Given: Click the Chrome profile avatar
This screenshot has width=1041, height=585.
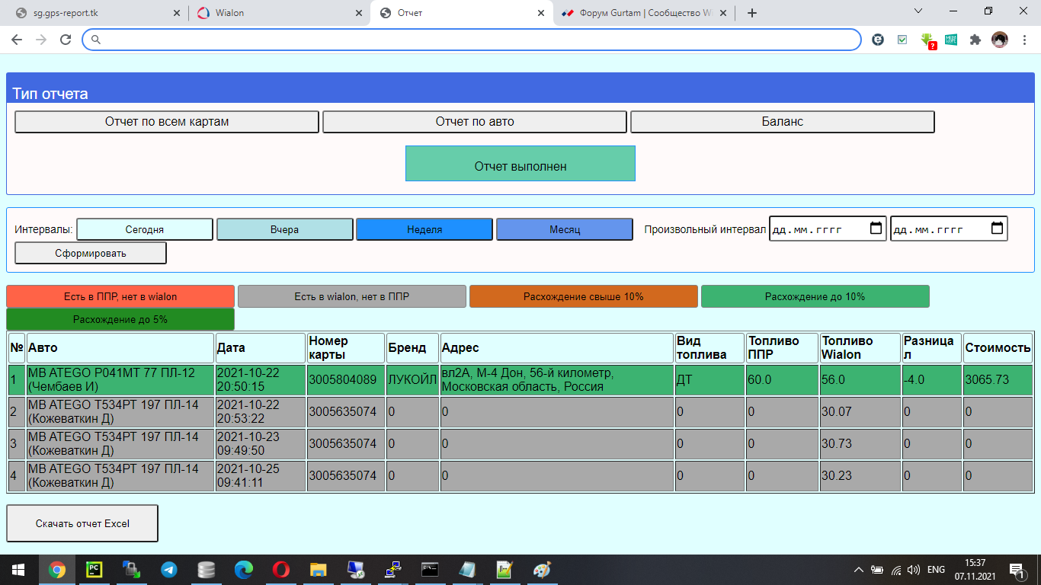Looking at the screenshot, I should click(999, 40).
